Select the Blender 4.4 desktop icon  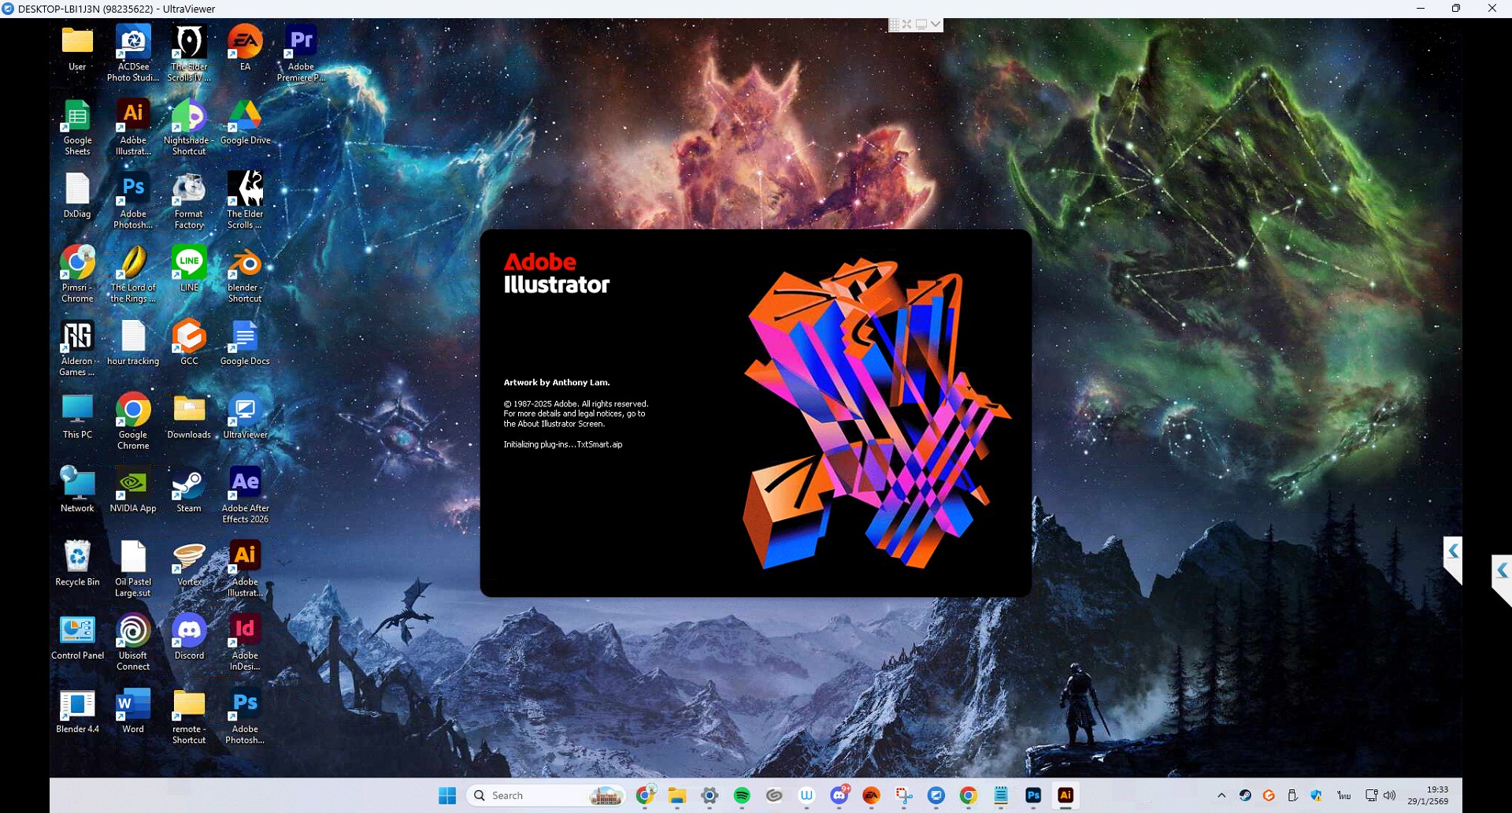[77, 711]
